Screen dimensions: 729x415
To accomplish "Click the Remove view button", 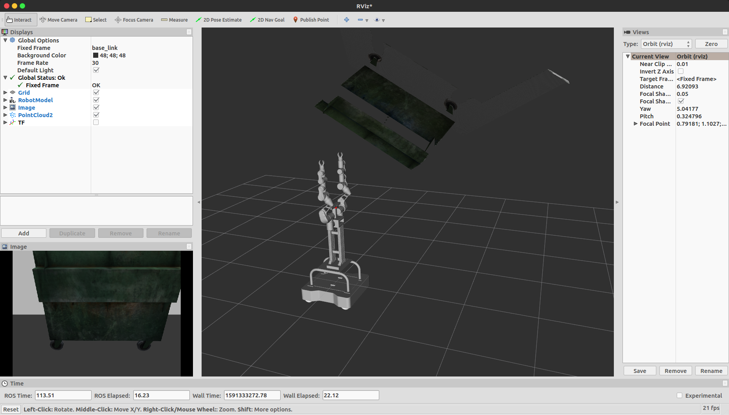I will pyautogui.click(x=676, y=371).
